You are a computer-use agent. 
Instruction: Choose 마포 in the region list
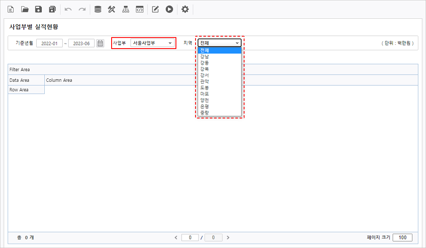click(x=204, y=94)
